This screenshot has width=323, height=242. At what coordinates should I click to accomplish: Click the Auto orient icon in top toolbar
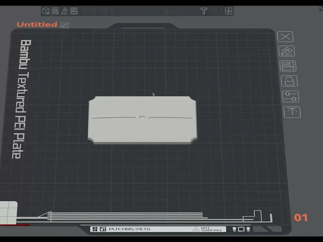(x=65, y=11)
